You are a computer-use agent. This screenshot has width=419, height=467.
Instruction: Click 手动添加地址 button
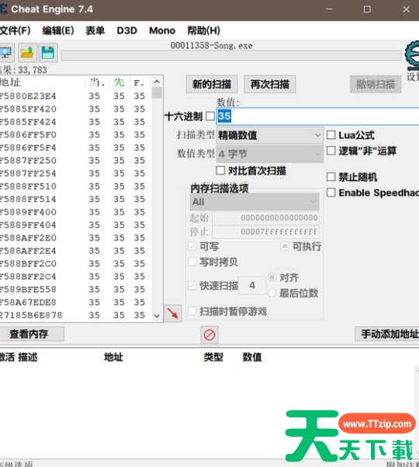pos(387,334)
